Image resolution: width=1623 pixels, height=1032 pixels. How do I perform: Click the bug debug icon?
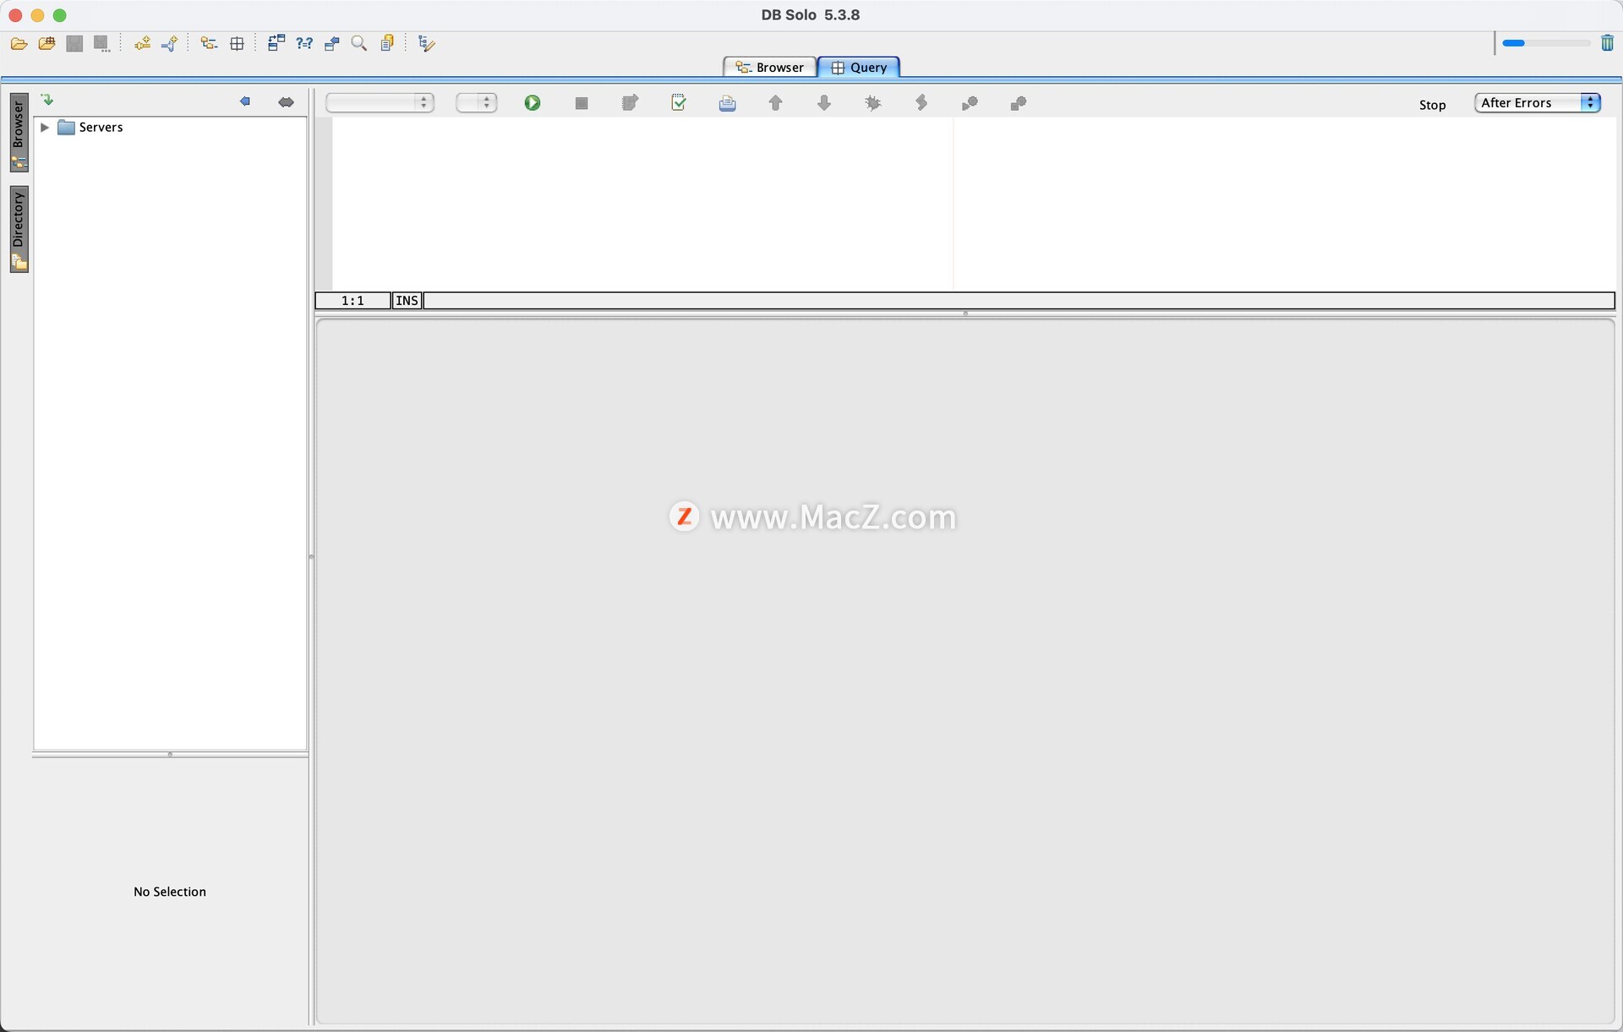[x=873, y=103]
